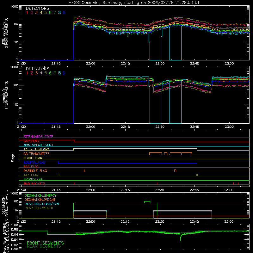Click the 'MON. counts/s (FRONT SEGMENTS)' axis label
253x253 pixels.
tap(5, 33)
